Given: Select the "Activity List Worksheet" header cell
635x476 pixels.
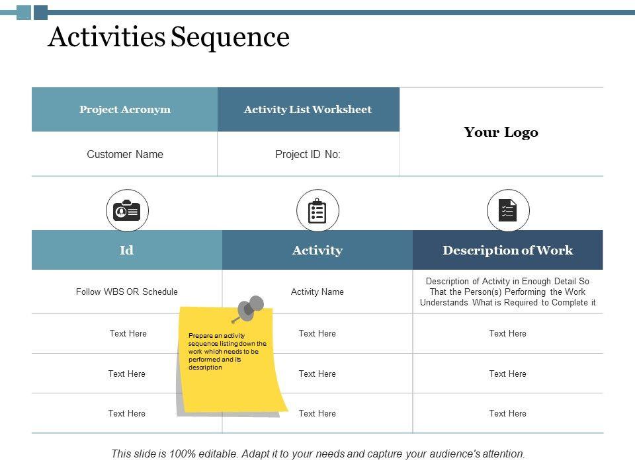Looking at the screenshot, I should click(308, 110).
